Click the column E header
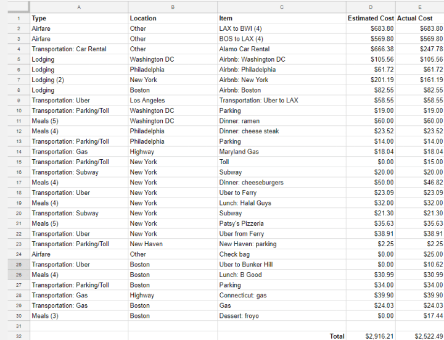This screenshot has height=340, width=444. tap(420, 6)
